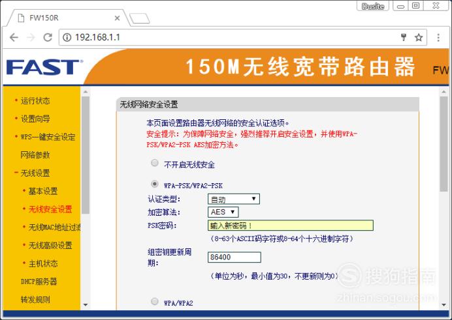This screenshot has height=320, width=452.
Task: Select WPA/WPA2 radio button
Action: (155, 301)
